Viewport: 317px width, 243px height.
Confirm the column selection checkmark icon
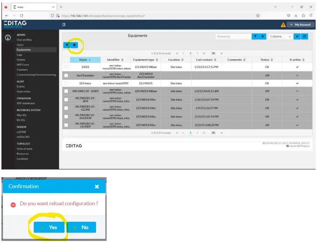(x=297, y=36)
